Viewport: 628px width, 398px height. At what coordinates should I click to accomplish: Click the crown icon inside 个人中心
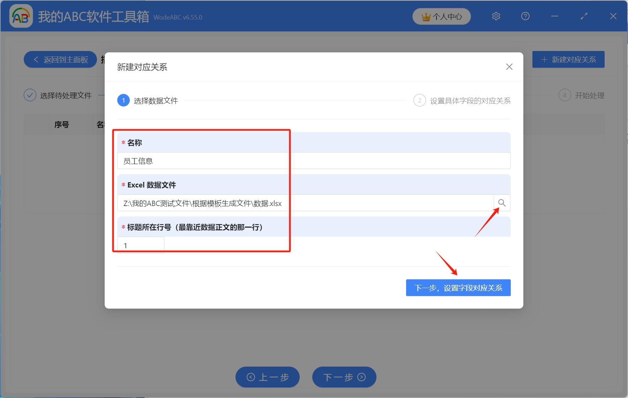pos(426,16)
